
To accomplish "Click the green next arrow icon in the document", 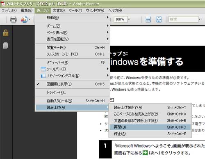I will pos(145,153).
